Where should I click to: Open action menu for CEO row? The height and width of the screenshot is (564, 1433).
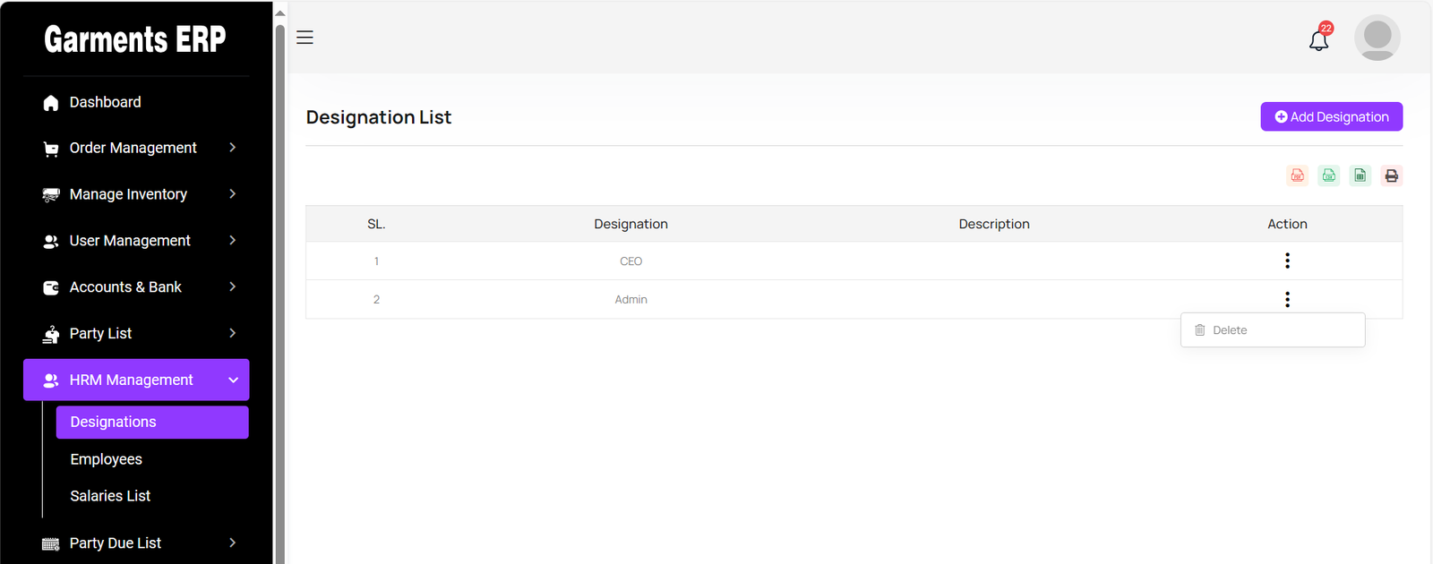[x=1287, y=261]
